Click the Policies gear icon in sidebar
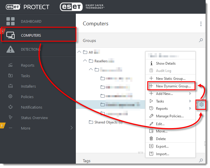The width and height of the screenshot is (210, 168). tap(10, 96)
